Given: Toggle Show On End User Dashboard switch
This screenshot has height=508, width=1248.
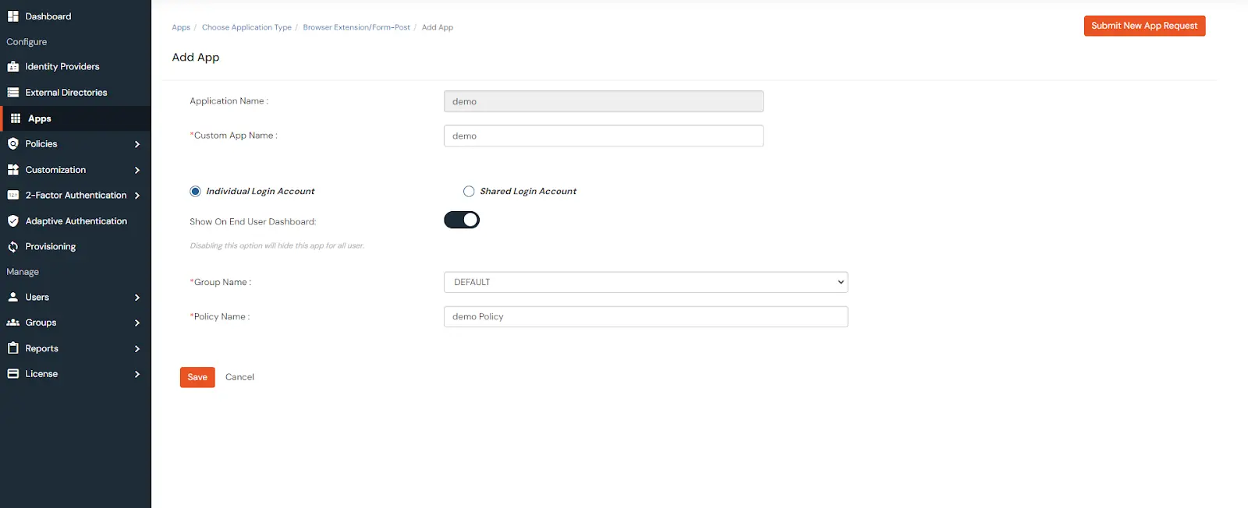Looking at the screenshot, I should pyautogui.click(x=462, y=220).
